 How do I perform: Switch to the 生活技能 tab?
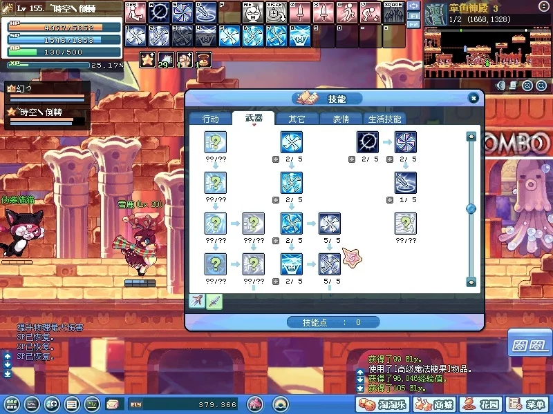(x=384, y=119)
